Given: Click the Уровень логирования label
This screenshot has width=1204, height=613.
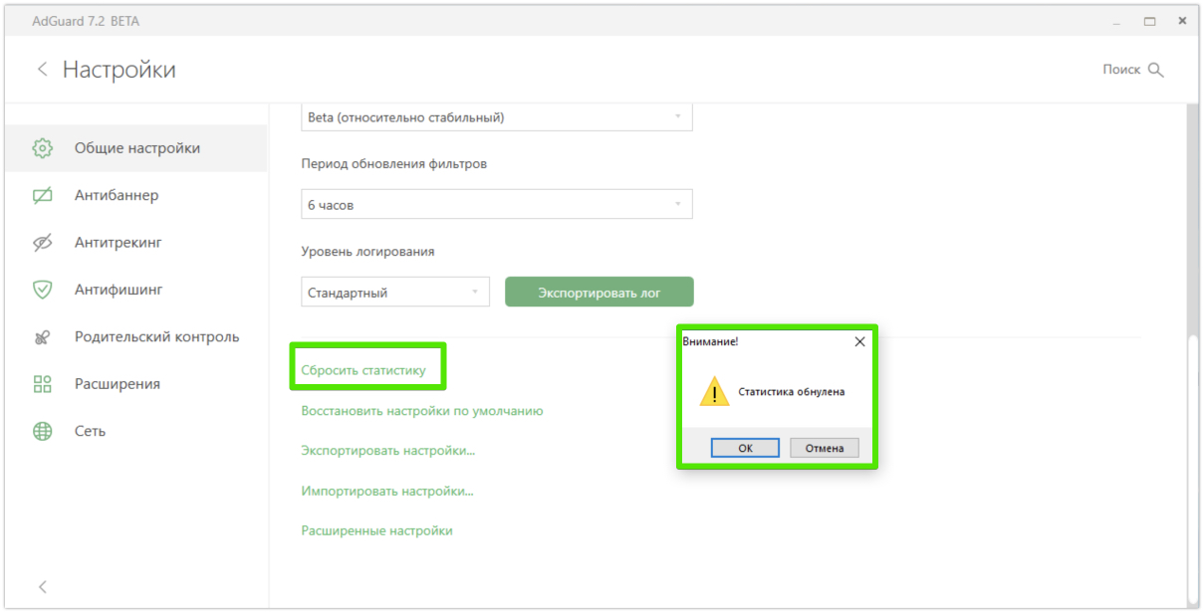Looking at the screenshot, I should click(367, 252).
